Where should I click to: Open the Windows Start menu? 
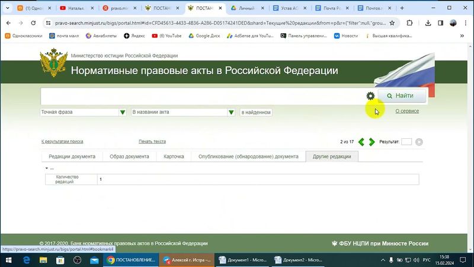coord(8,260)
